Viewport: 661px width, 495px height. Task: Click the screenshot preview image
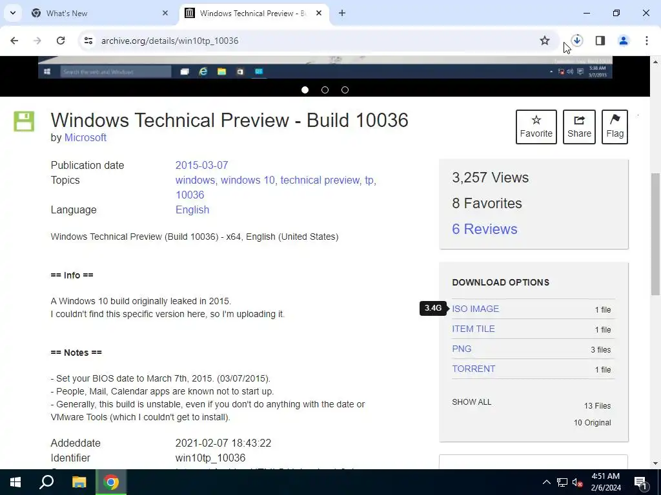click(325, 67)
